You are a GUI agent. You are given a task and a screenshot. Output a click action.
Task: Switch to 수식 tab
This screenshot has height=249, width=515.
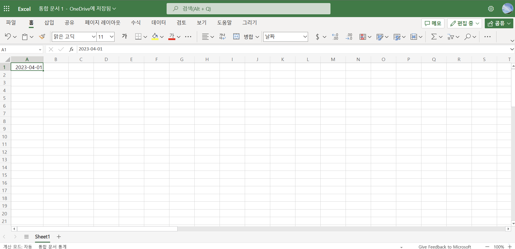point(136,23)
